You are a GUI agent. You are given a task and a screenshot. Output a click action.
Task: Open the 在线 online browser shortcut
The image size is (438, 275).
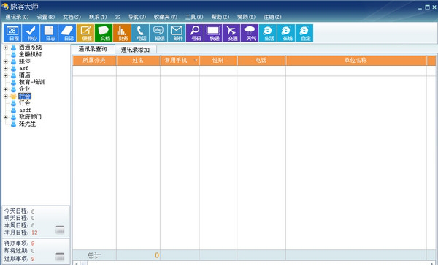(286, 33)
